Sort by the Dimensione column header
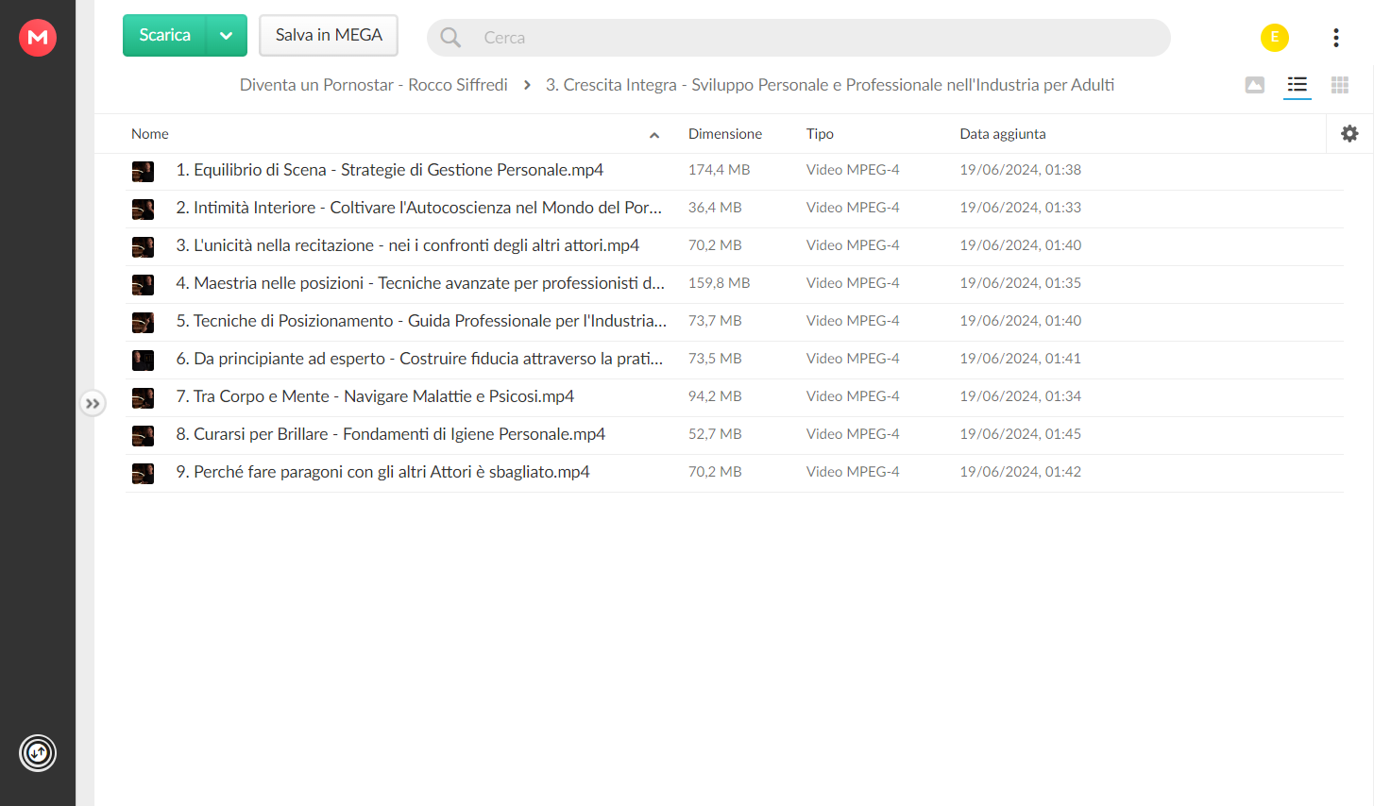The height and width of the screenshot is (806, 1374). (x=724, y=134)
